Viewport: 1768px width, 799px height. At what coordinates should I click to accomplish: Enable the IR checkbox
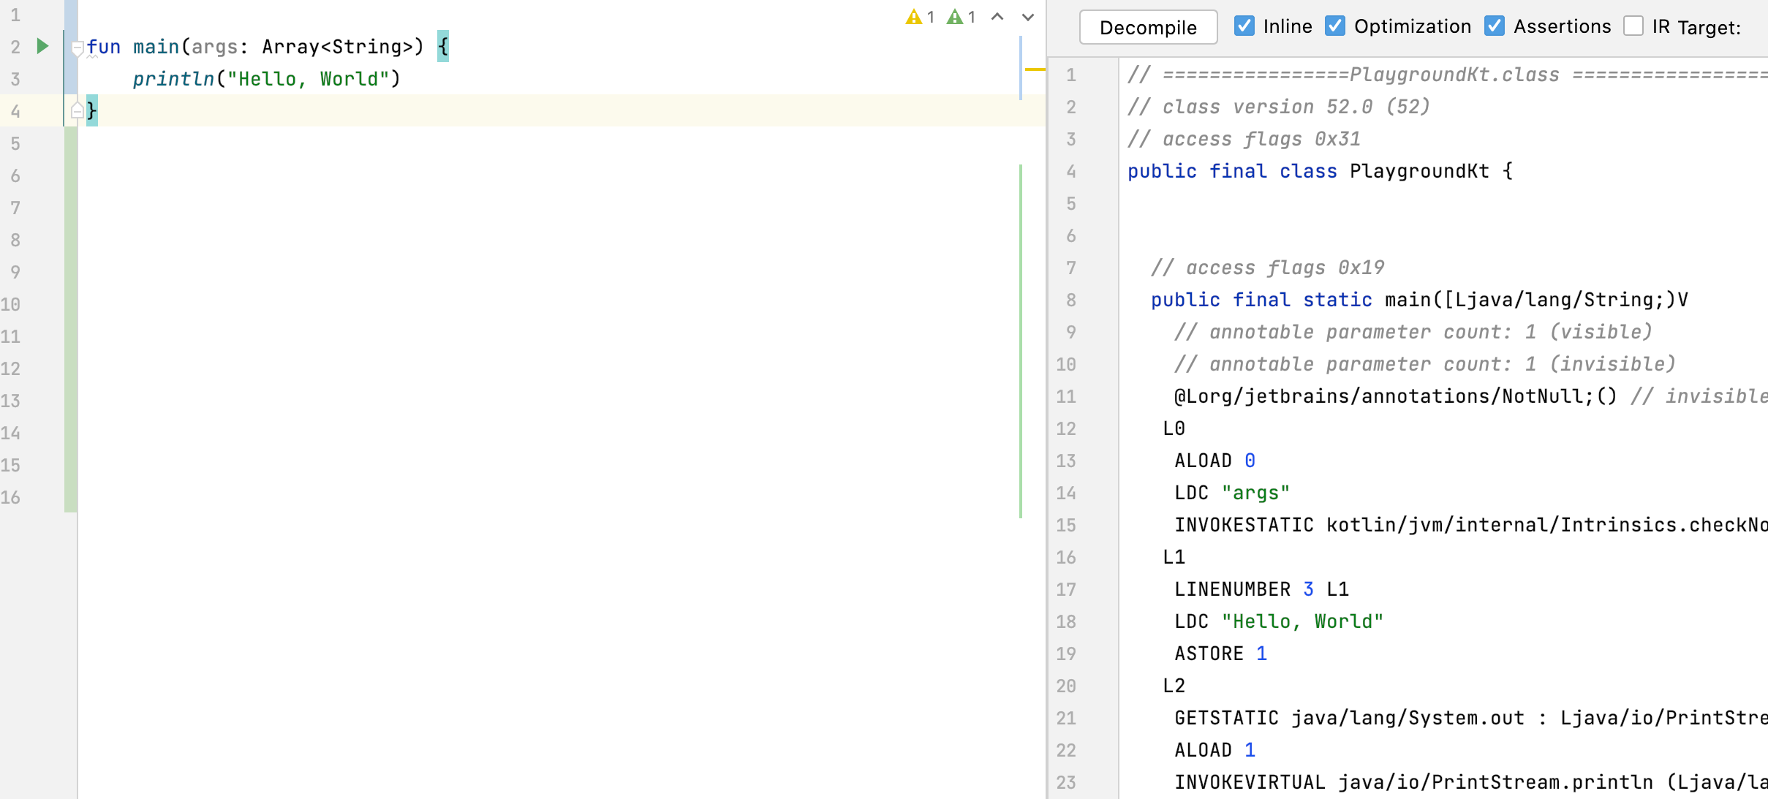click(x=1633, y=26)
